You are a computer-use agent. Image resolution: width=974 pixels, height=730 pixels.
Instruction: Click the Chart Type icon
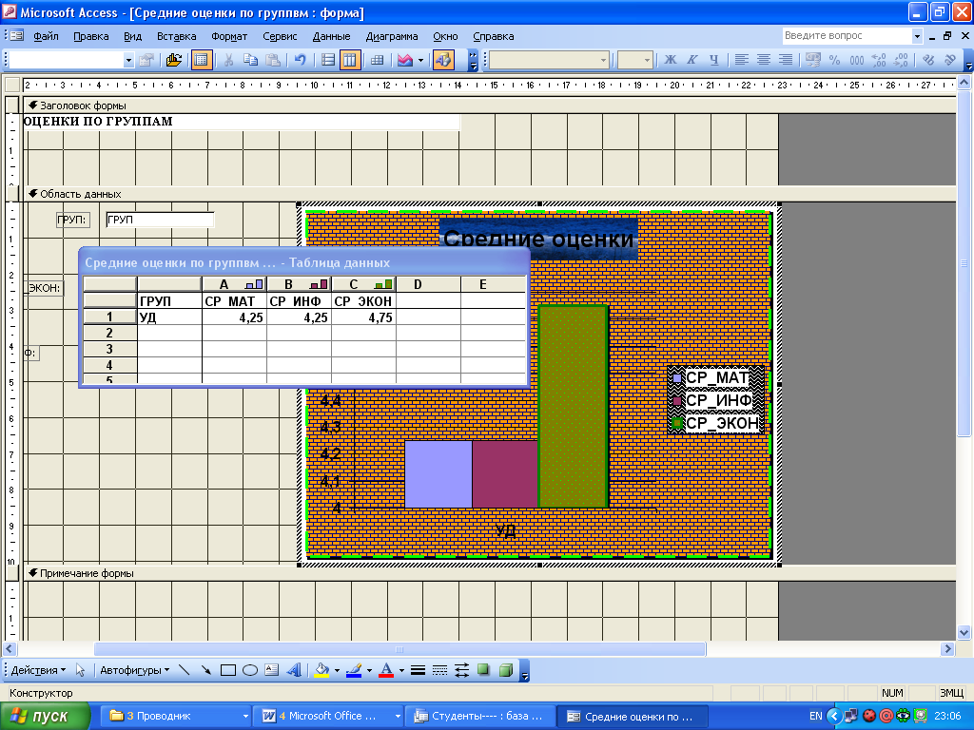tap(405, 60)
